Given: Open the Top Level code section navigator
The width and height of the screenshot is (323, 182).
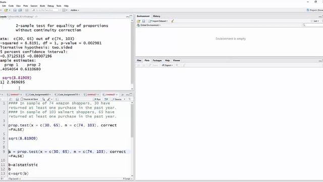Looking at the screenshot, I should [14, 178].
